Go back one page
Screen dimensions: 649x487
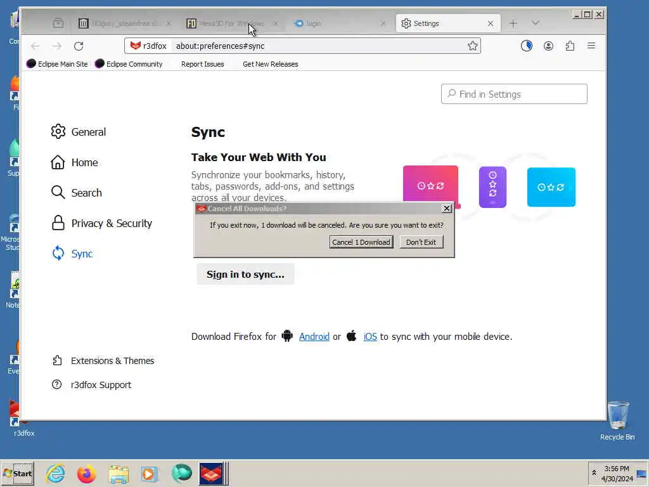click(35, 46)
